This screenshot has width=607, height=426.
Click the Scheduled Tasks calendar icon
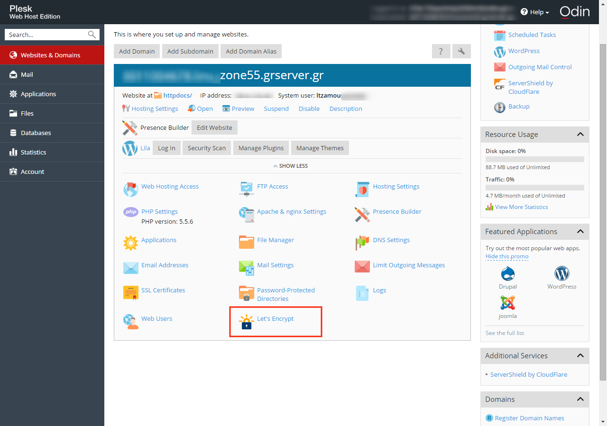(x=500, y=35)
